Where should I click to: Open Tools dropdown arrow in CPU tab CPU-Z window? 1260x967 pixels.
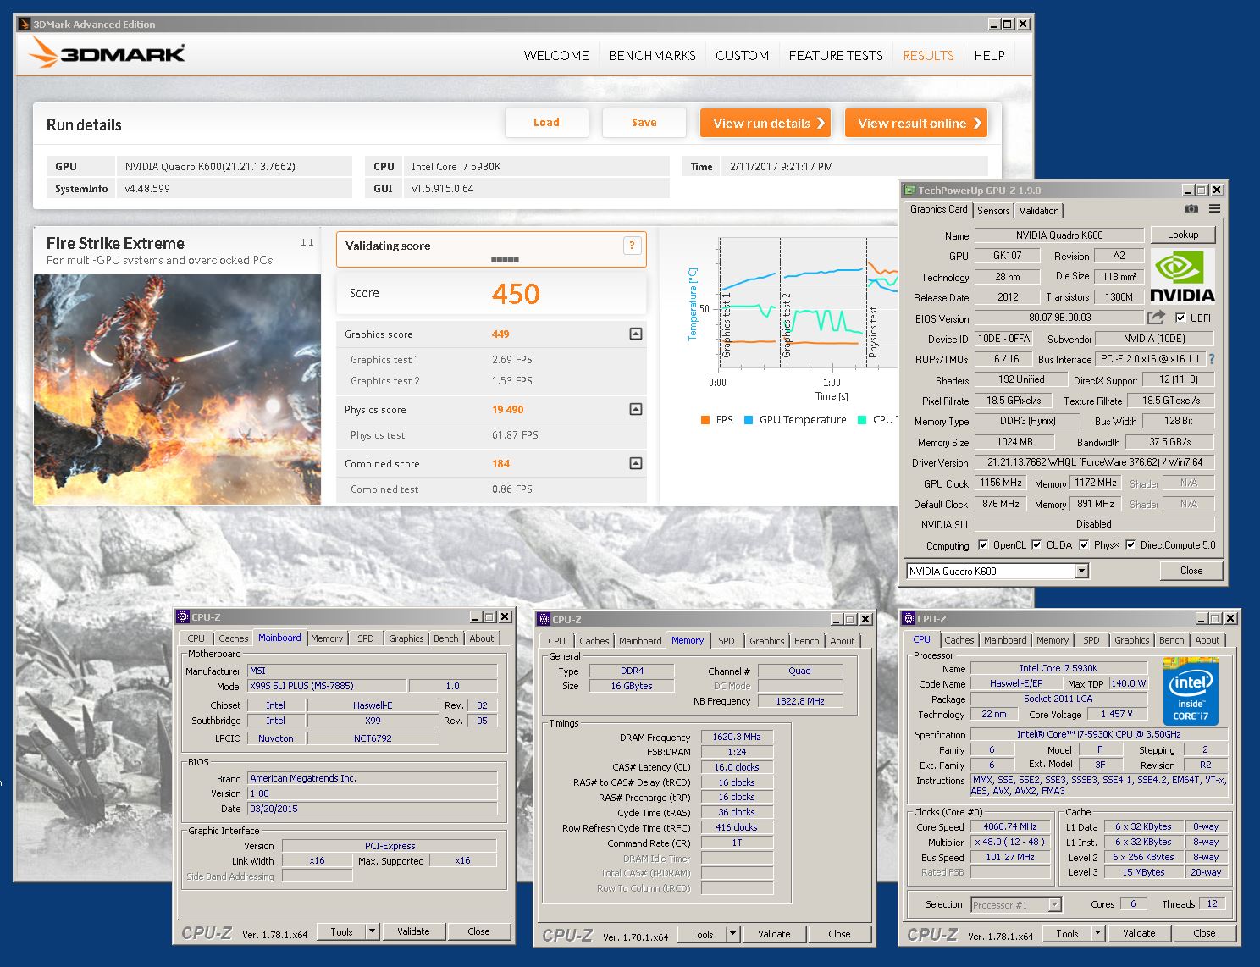pos(1097,933)
